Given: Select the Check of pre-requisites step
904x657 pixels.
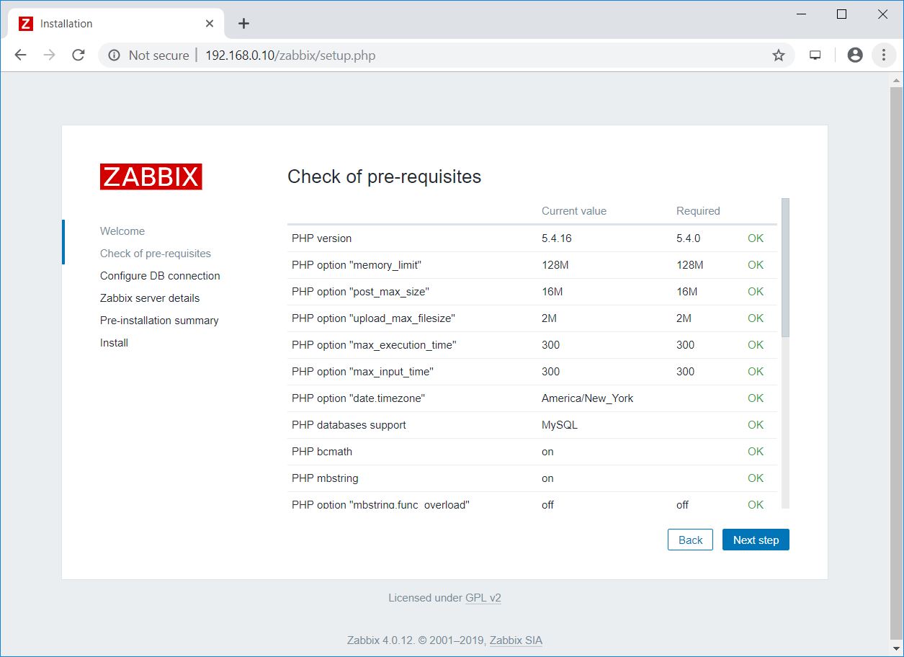Looking at the screenshot, I should (156, 254).
